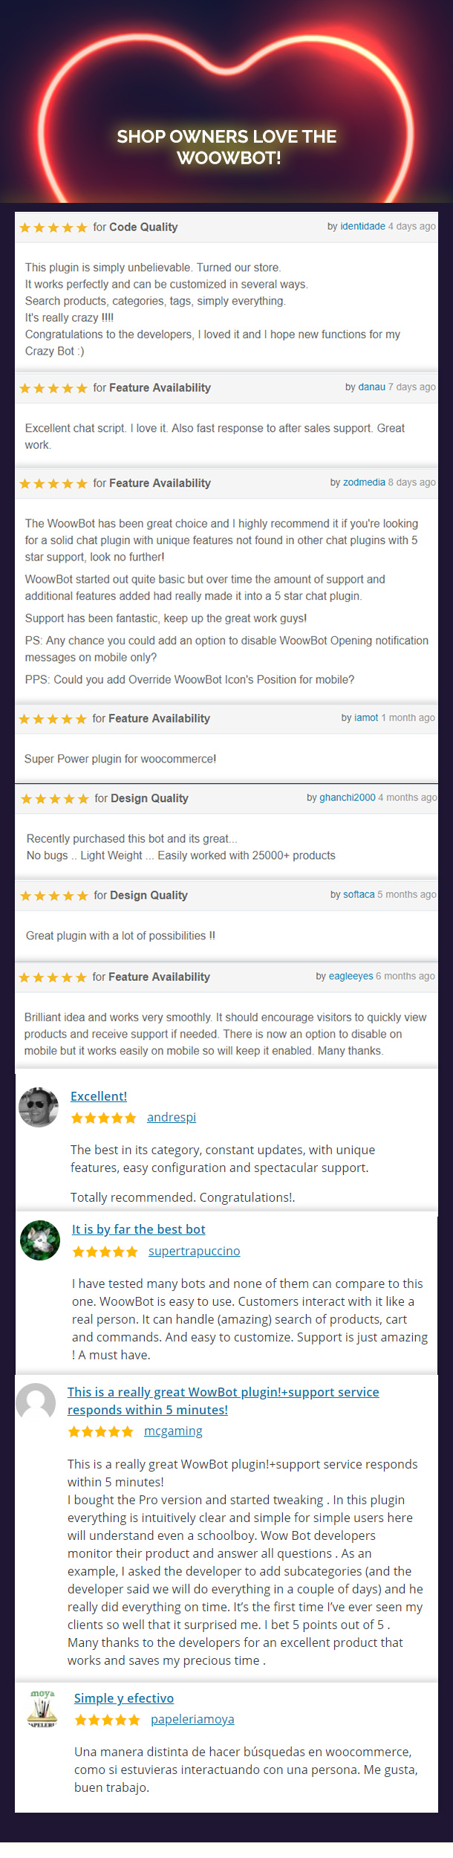This screenshot has height=1858, width=453.
Task: Click supertrapuccino's husky dog avatar
Action: [x=40, y=1240]
